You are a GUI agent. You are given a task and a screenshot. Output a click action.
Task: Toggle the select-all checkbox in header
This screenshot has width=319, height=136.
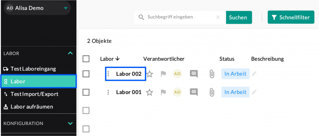point(86,59)
